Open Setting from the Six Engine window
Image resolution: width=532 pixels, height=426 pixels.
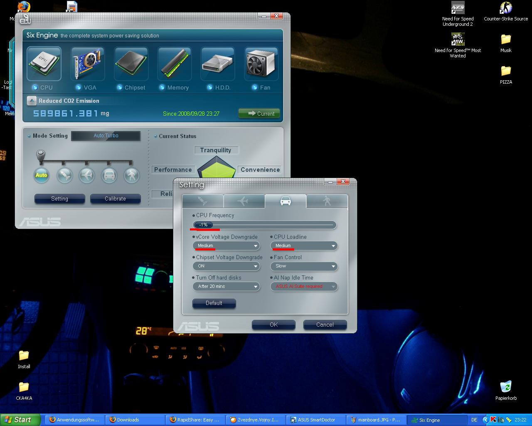59,199
